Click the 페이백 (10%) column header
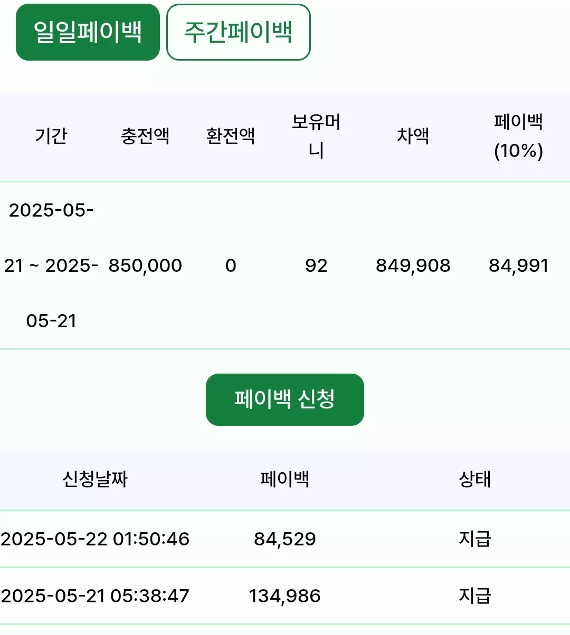This screenshot has width=570, height=635. 519,136
